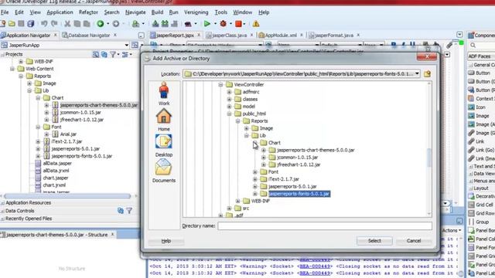The width and height of the screenshot is (495, 278).
Task: Go to Documents location in dialog
Action: point(164,171)
